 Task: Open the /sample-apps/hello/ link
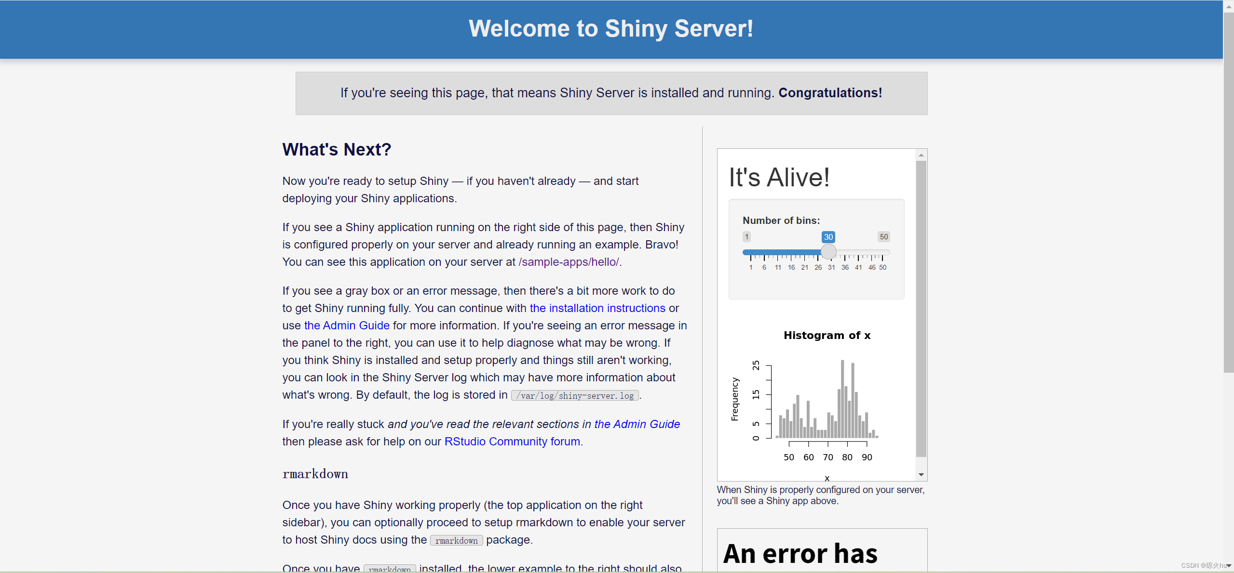coord(569,262)
